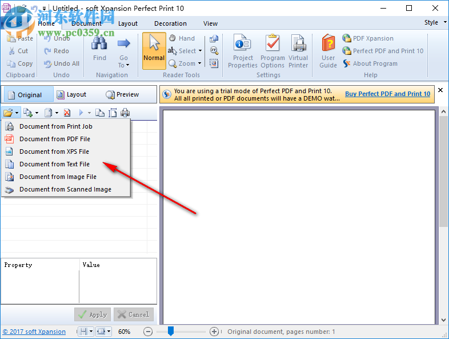This screenshot has height=339, width=449.
Task: Choose Document from Text File
Action: pos(66,164)
